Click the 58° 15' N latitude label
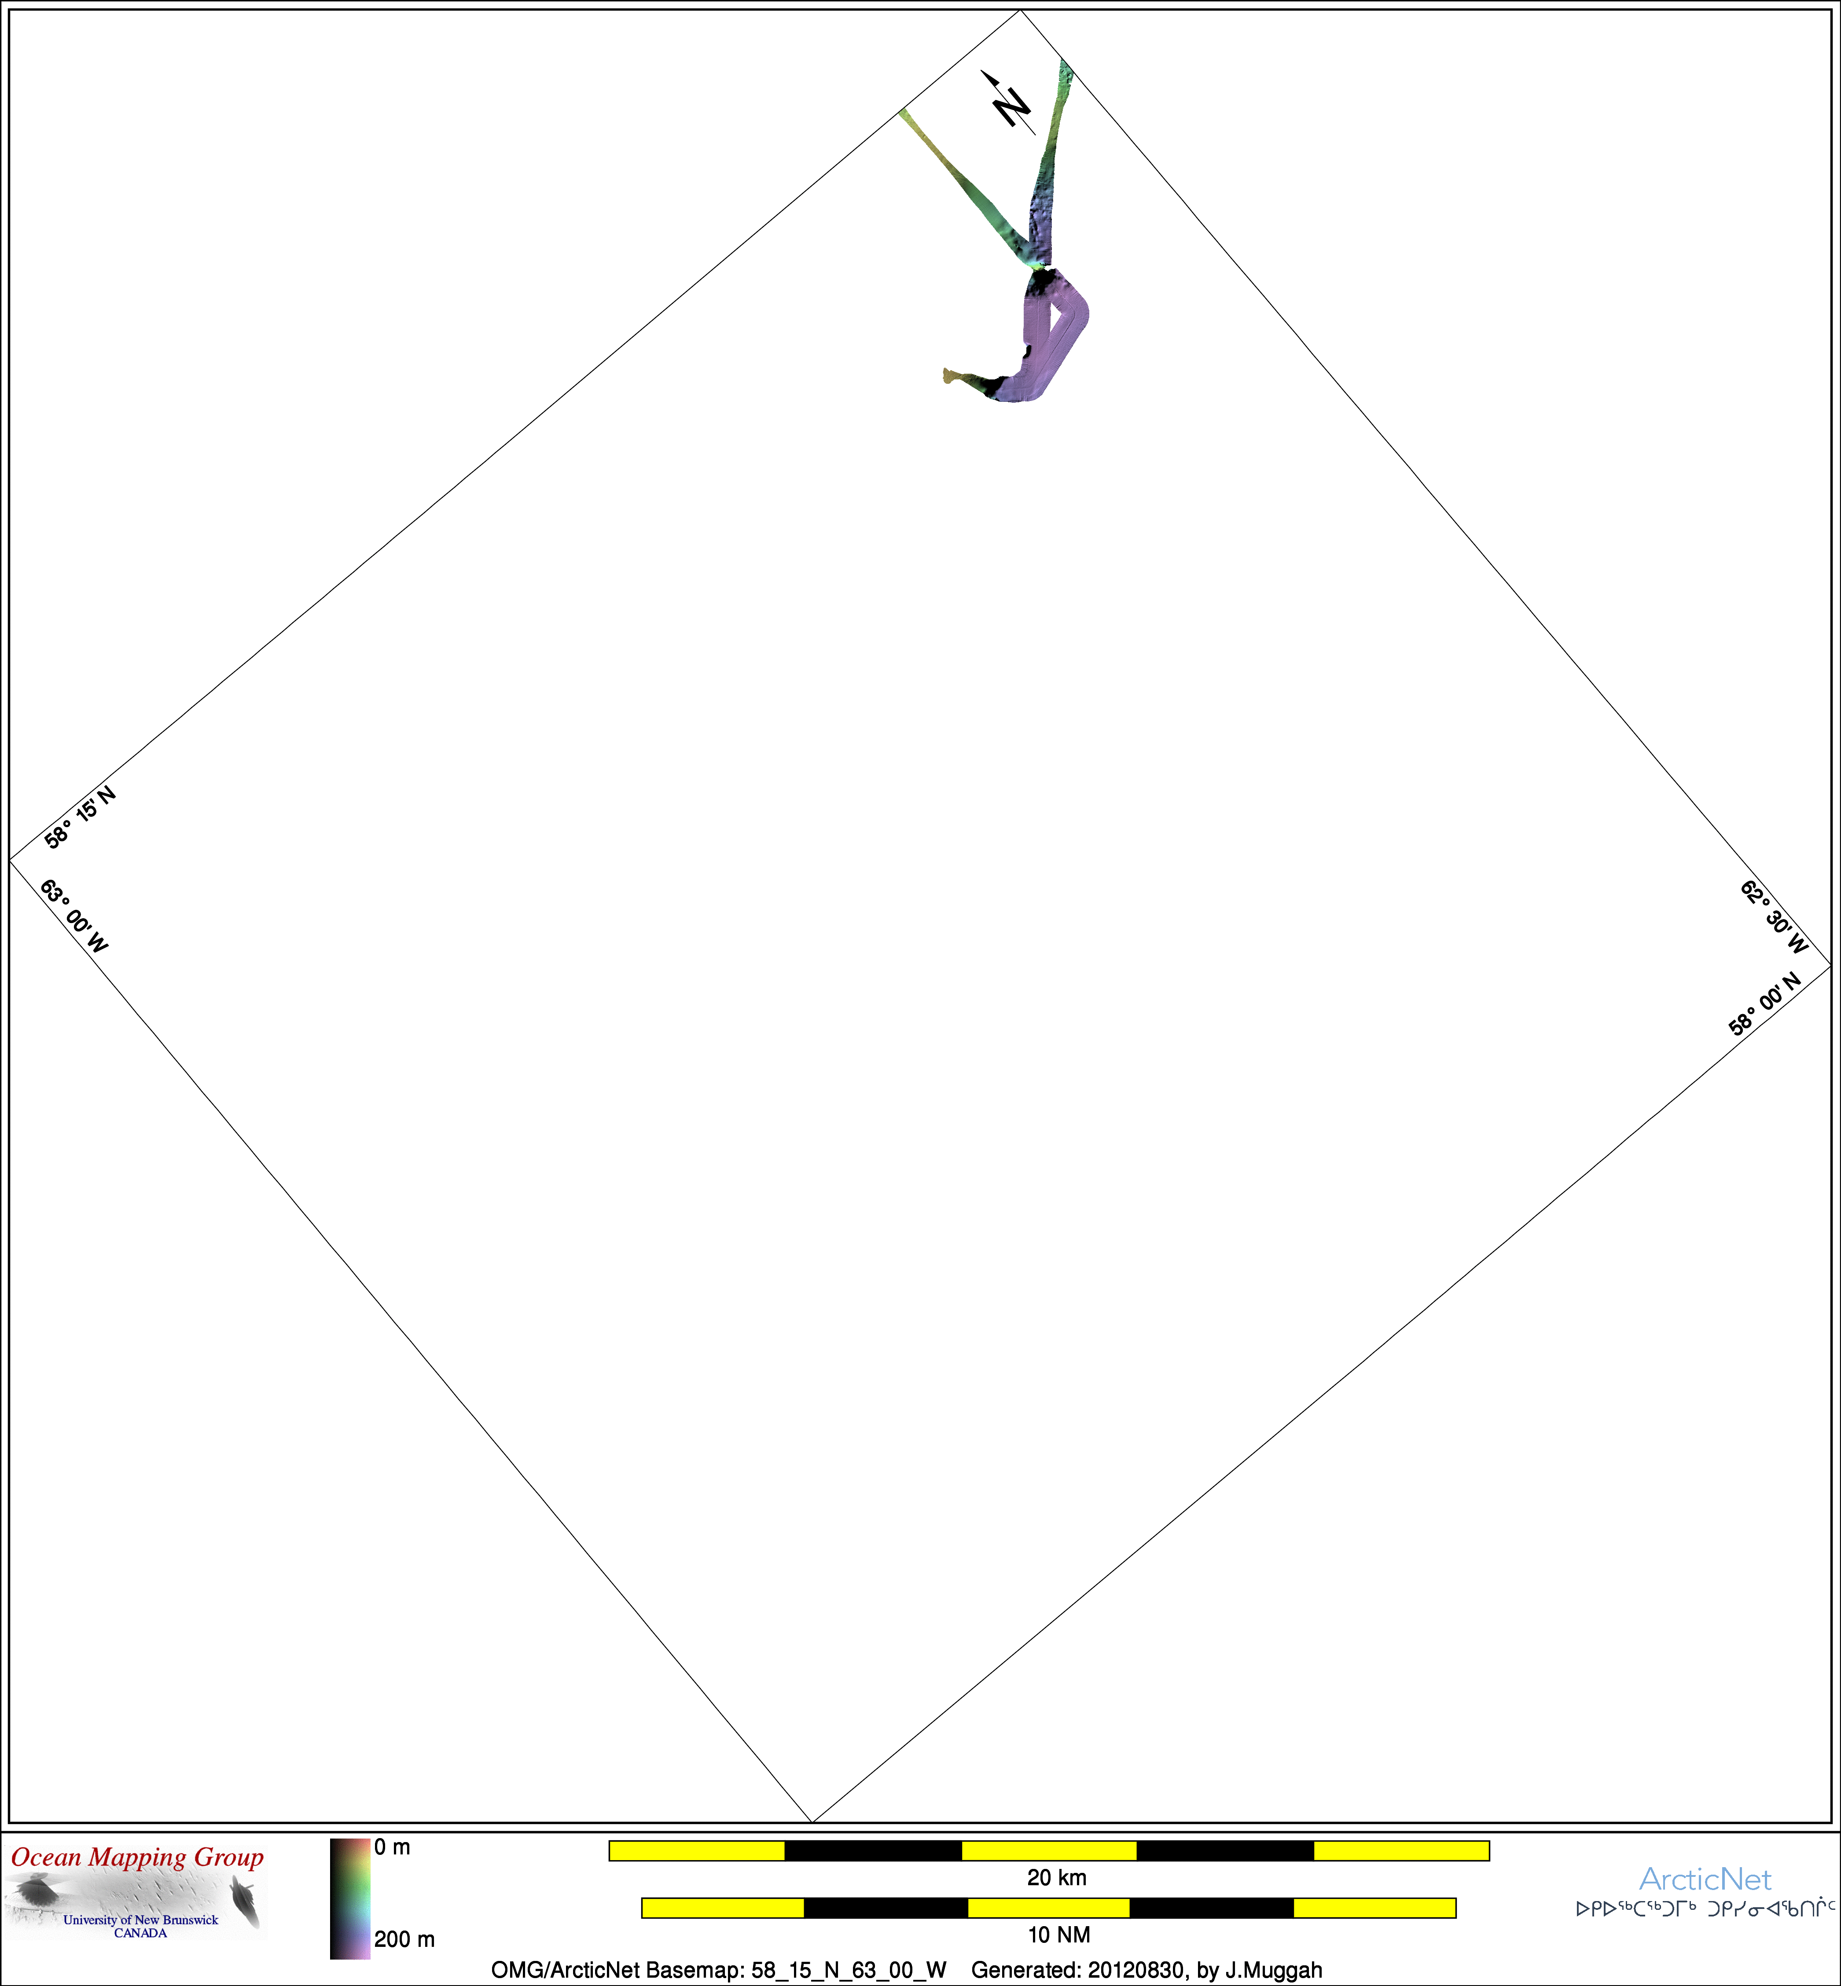The image size is (1841, 1986). (x=80, y=817)
